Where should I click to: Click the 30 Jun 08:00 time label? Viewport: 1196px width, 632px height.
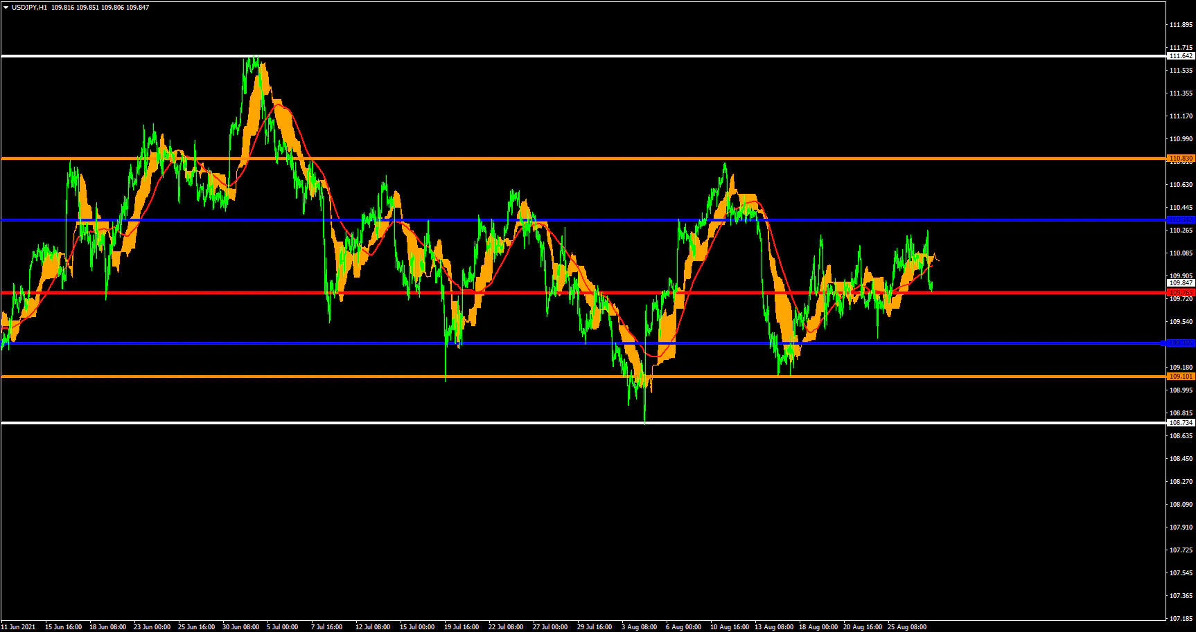click(240, 627)
